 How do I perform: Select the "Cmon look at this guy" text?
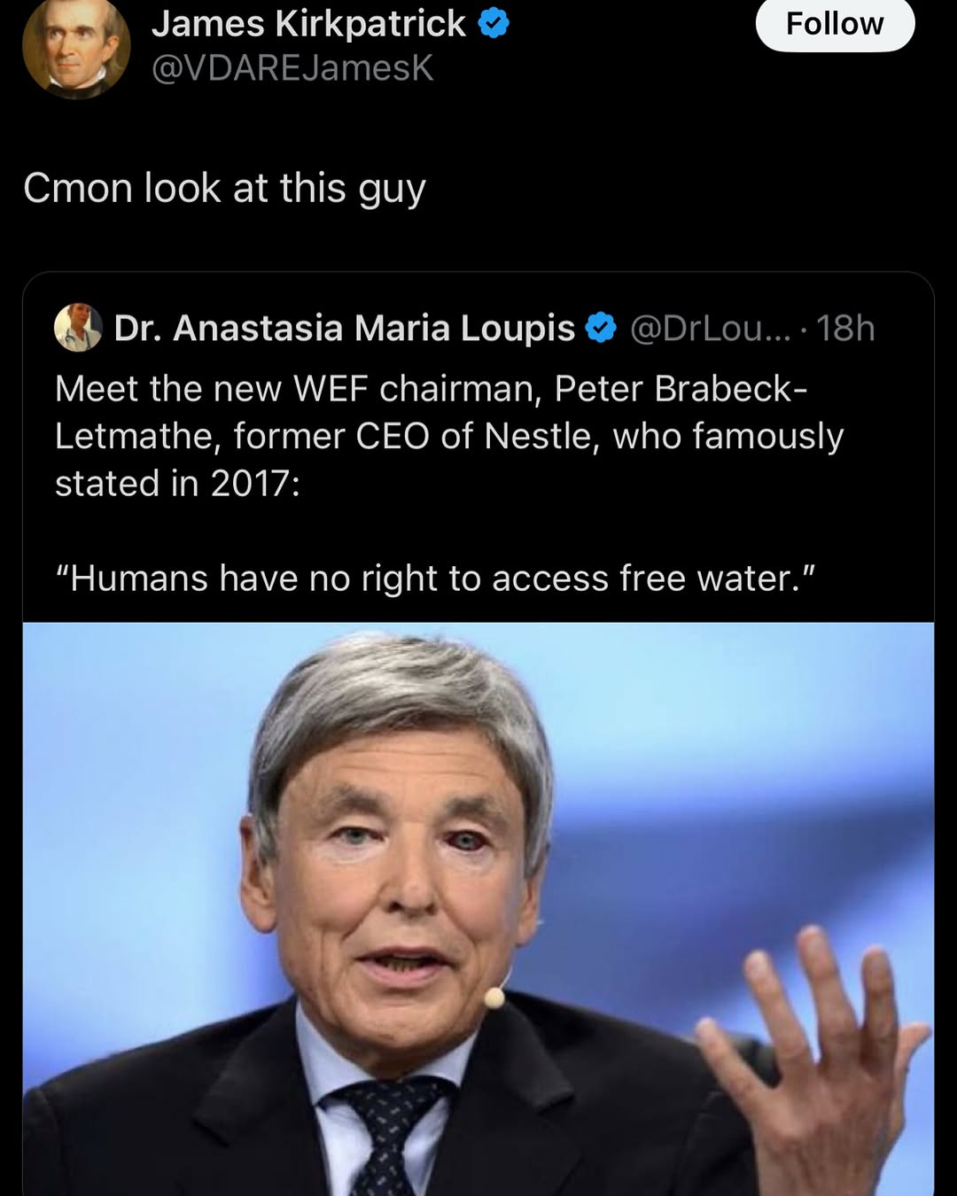[224, 188]
